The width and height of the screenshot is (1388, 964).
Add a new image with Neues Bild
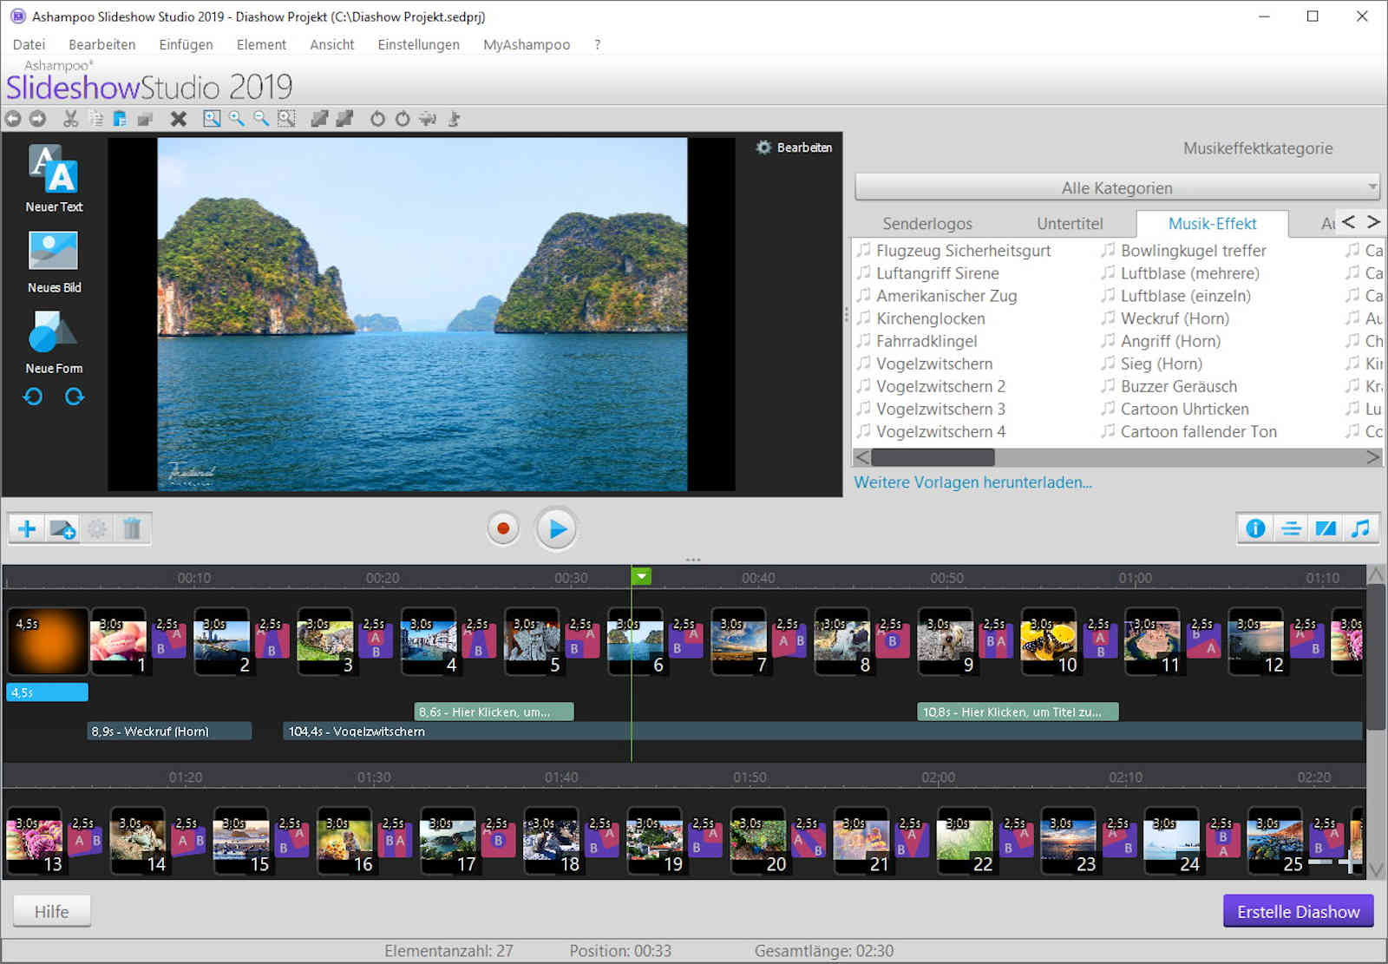[53, 251]
